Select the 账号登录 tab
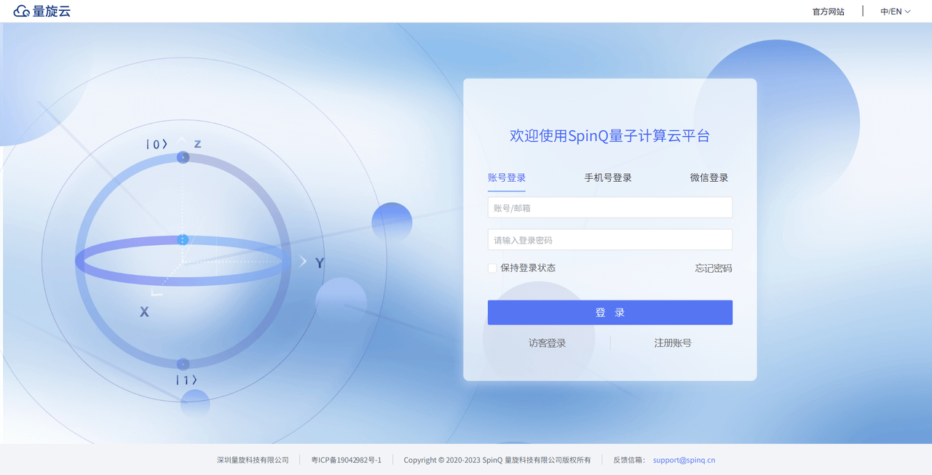932x475 pixels. [506, 177]
